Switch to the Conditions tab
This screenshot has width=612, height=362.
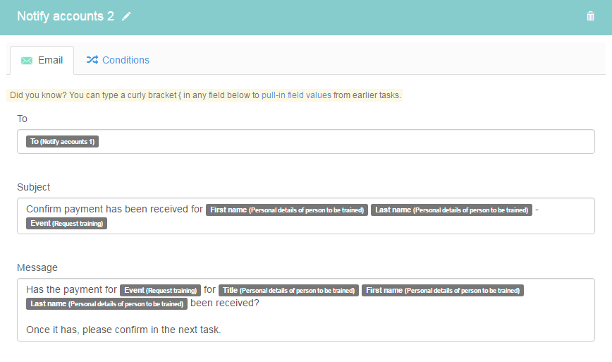coord(118,60)
